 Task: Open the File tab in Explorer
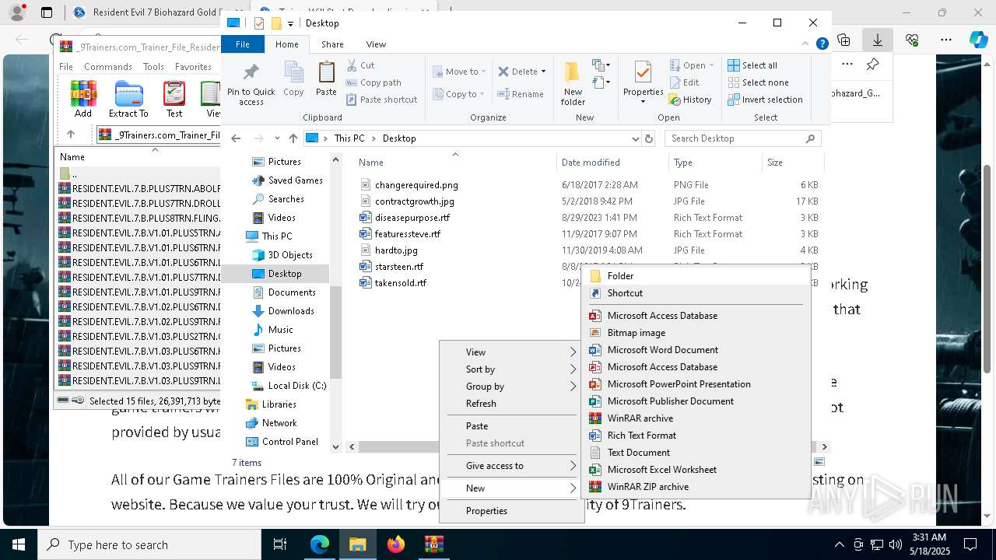pyautogui.click(x=243, y=44)
